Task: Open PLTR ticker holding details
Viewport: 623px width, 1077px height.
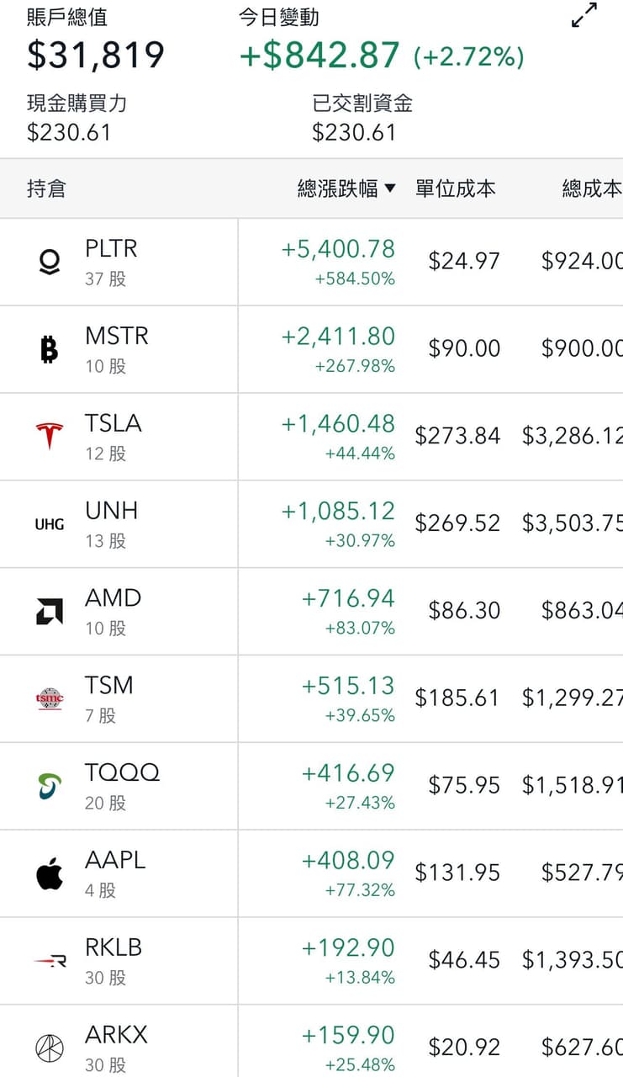Action: [111, 249]
